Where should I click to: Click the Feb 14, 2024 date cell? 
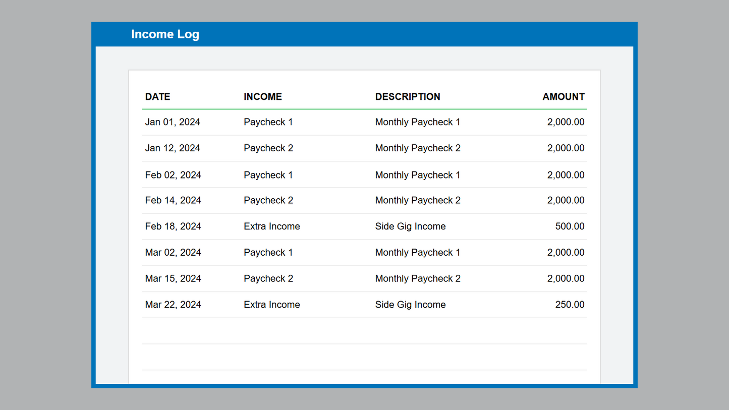173,200
